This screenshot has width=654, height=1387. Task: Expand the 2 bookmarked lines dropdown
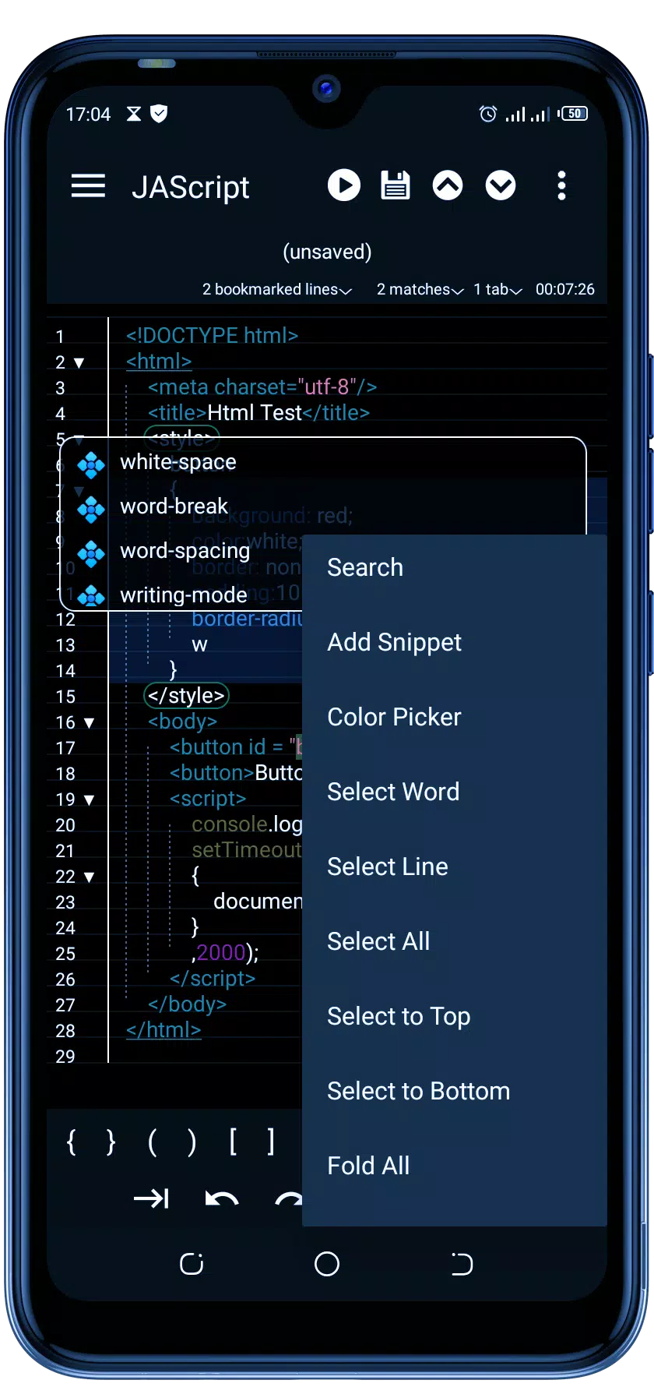pos(277,290)
